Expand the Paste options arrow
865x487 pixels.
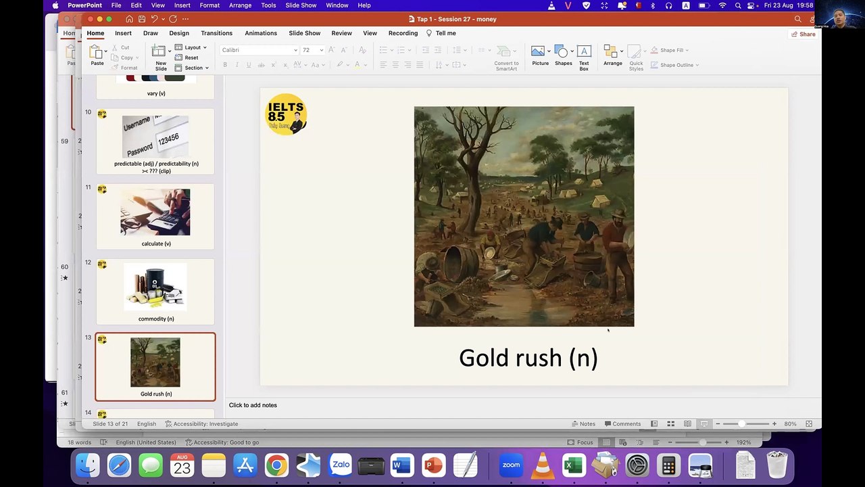105,51
